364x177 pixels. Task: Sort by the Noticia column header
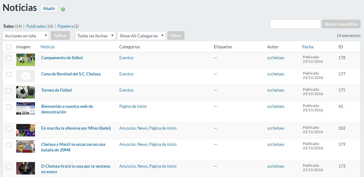(47, 47)
